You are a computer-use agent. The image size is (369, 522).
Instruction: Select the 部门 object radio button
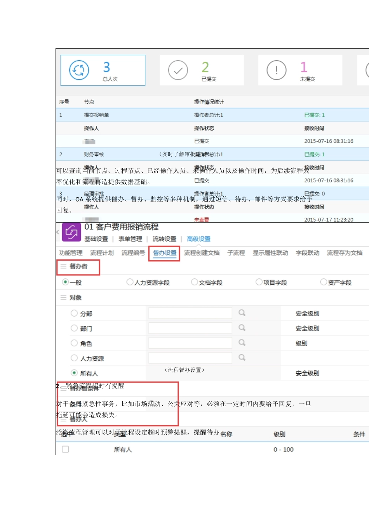click(74, 328)
